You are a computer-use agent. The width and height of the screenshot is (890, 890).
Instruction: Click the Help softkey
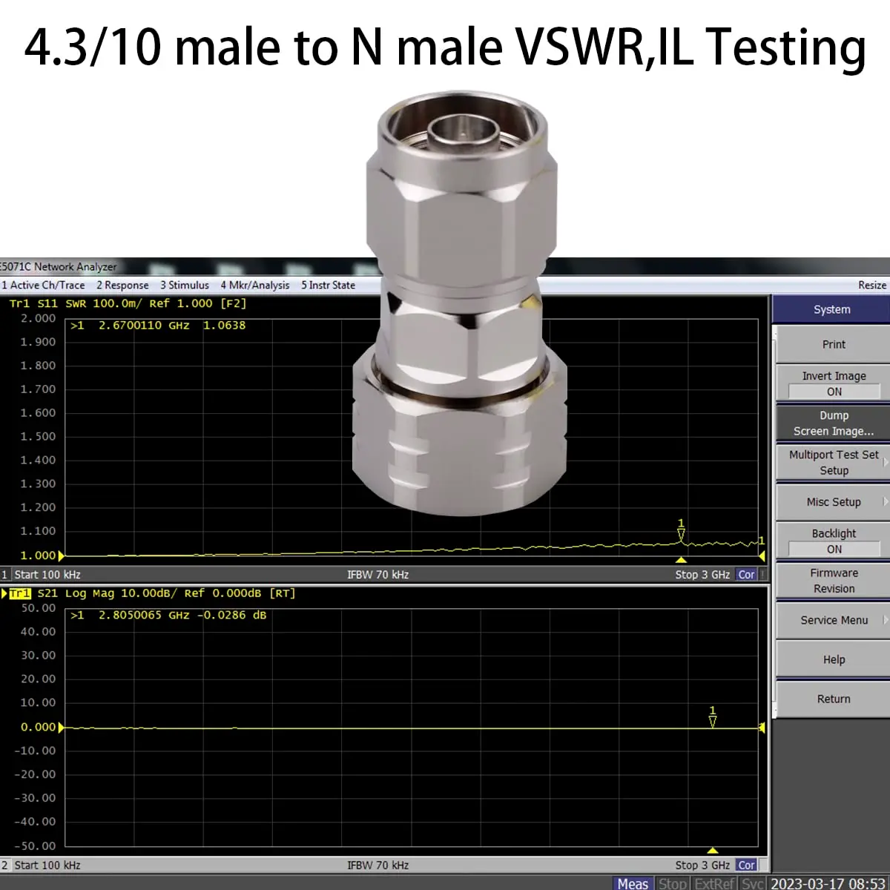(833, 659)
